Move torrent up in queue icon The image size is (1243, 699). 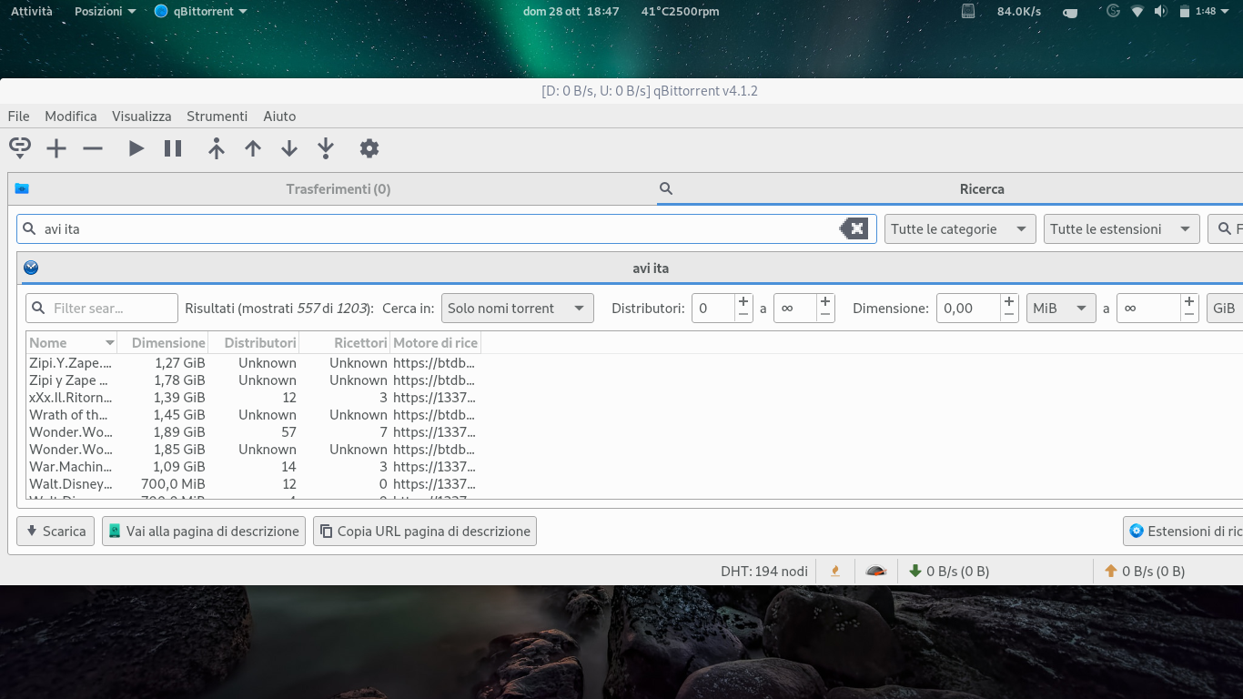point(253,148)
